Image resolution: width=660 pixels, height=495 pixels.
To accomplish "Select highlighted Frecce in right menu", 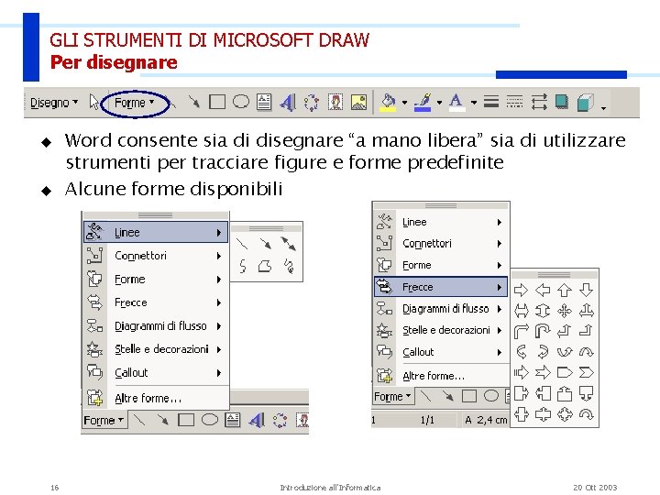I will point(441,287).
